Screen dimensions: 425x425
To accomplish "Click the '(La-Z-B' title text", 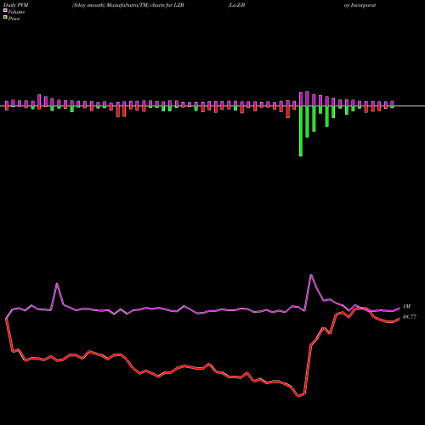I will coord(236,5).
